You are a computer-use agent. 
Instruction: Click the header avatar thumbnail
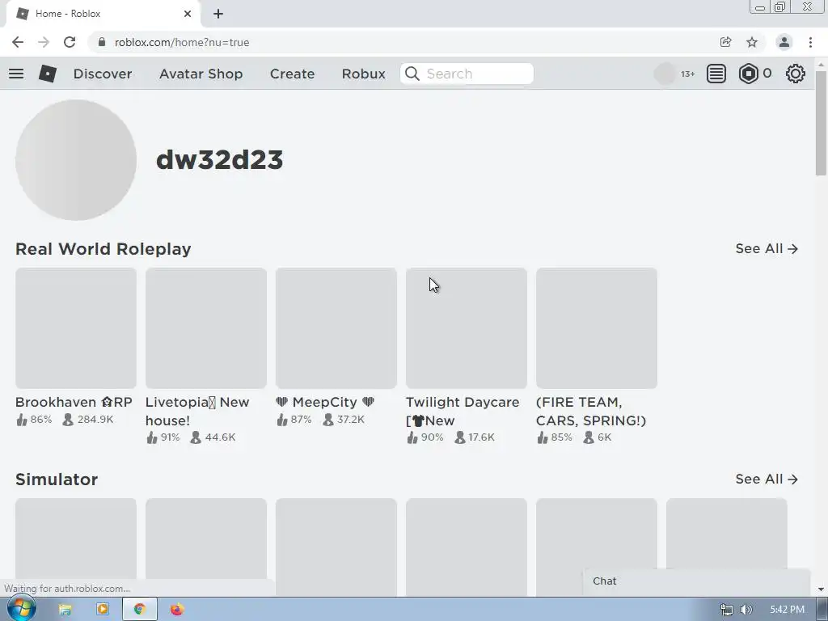point(665,74)
